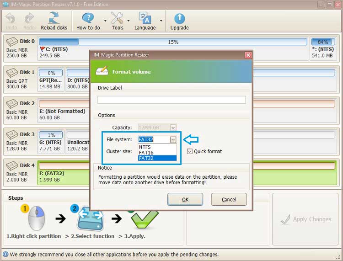The image size is (343, 261).
Task: Select the Disk 3 drive icon
Action: (x=12, y=134)
